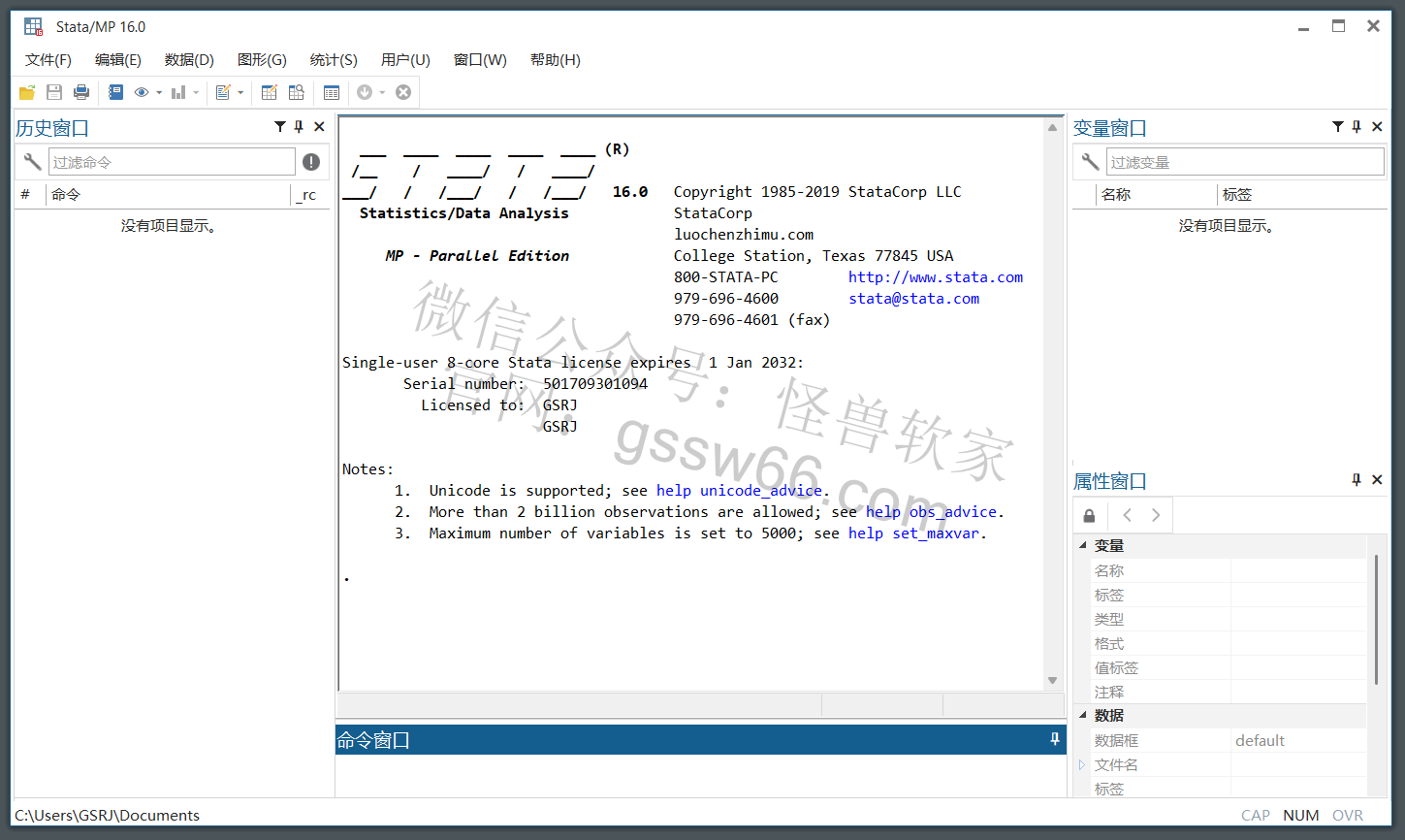
Task: Close the 历史窗口 panel
Action: click(x=319, y=126)
